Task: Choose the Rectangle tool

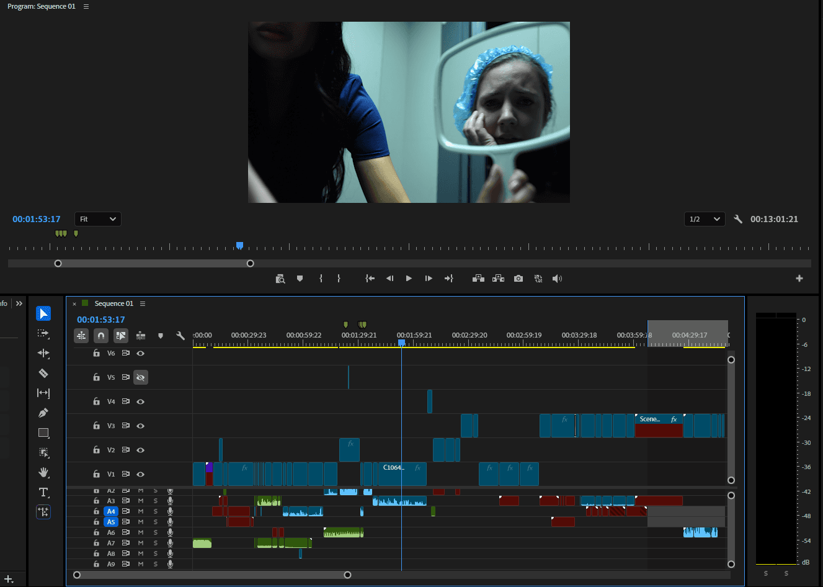Action: pyautogui.click(x=43, y=432)
